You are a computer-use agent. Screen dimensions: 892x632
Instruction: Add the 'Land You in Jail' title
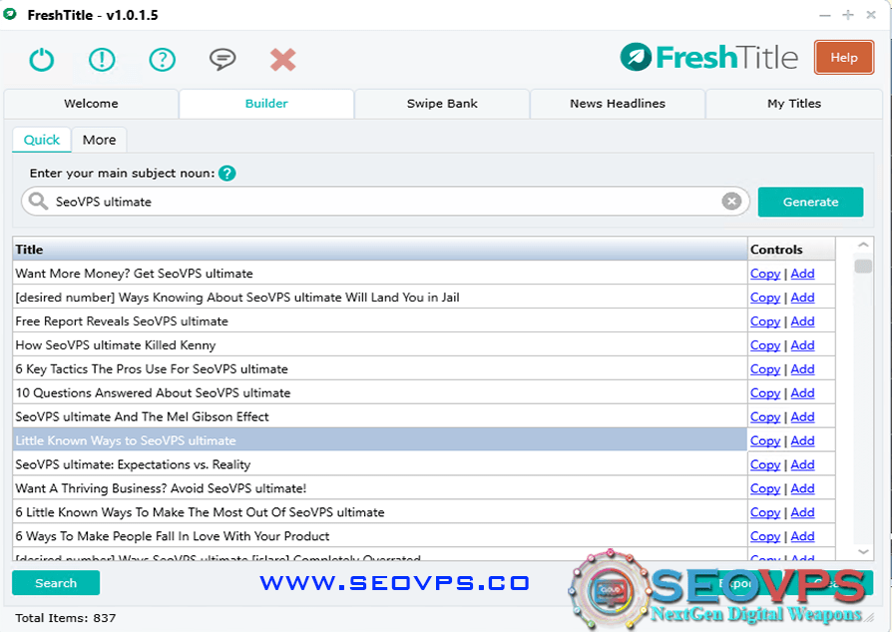pyautogui.click(x=802, y=298)
